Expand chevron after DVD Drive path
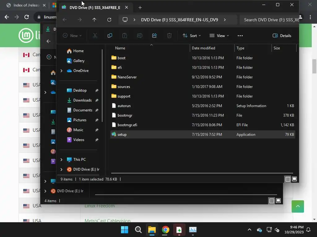The image size is (317, 237). pos(225,20)
